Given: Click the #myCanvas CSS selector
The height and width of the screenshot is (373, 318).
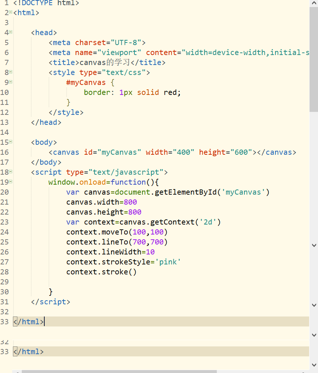Looking at the screenshot, I should (86, 83).
